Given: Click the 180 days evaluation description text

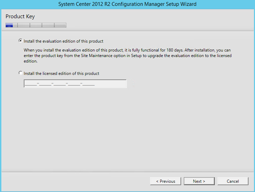Looking at the screenshot, I should pos(127,56).
